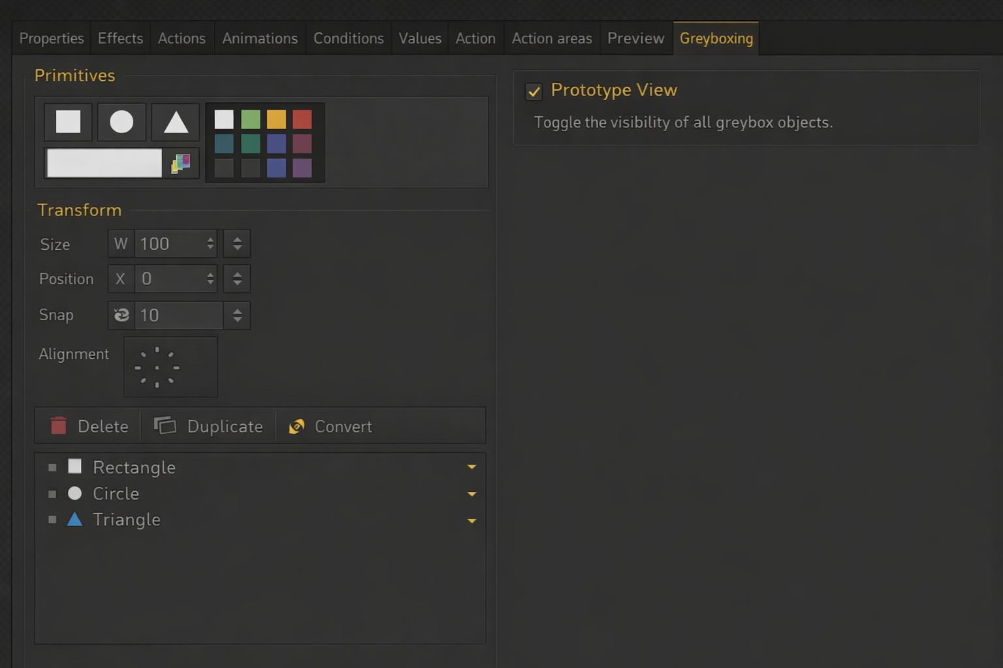
Task: Toggle the Rectangle item's small square checkbox
Action: 52,467
